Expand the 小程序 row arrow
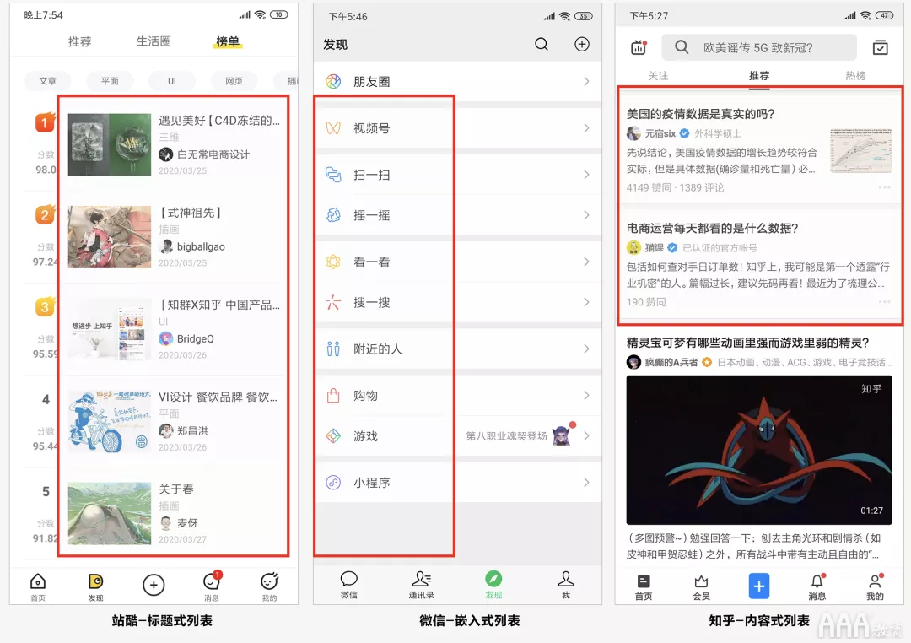Viewport: 911px width, 643px height. 586,483
